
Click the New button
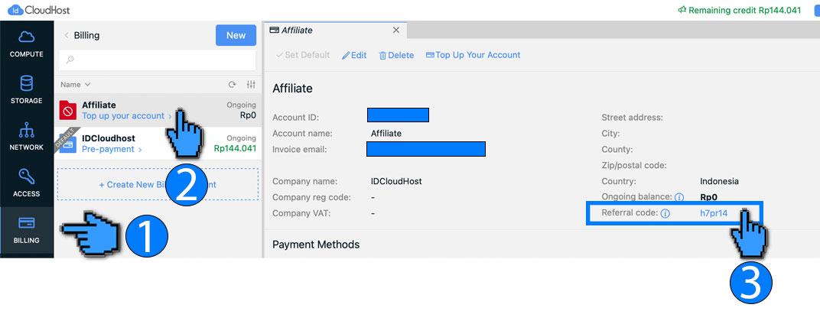click(x=236, y=35)
